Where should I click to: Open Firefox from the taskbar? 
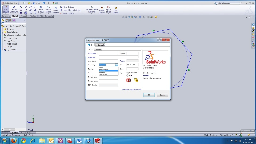(14, 141)
